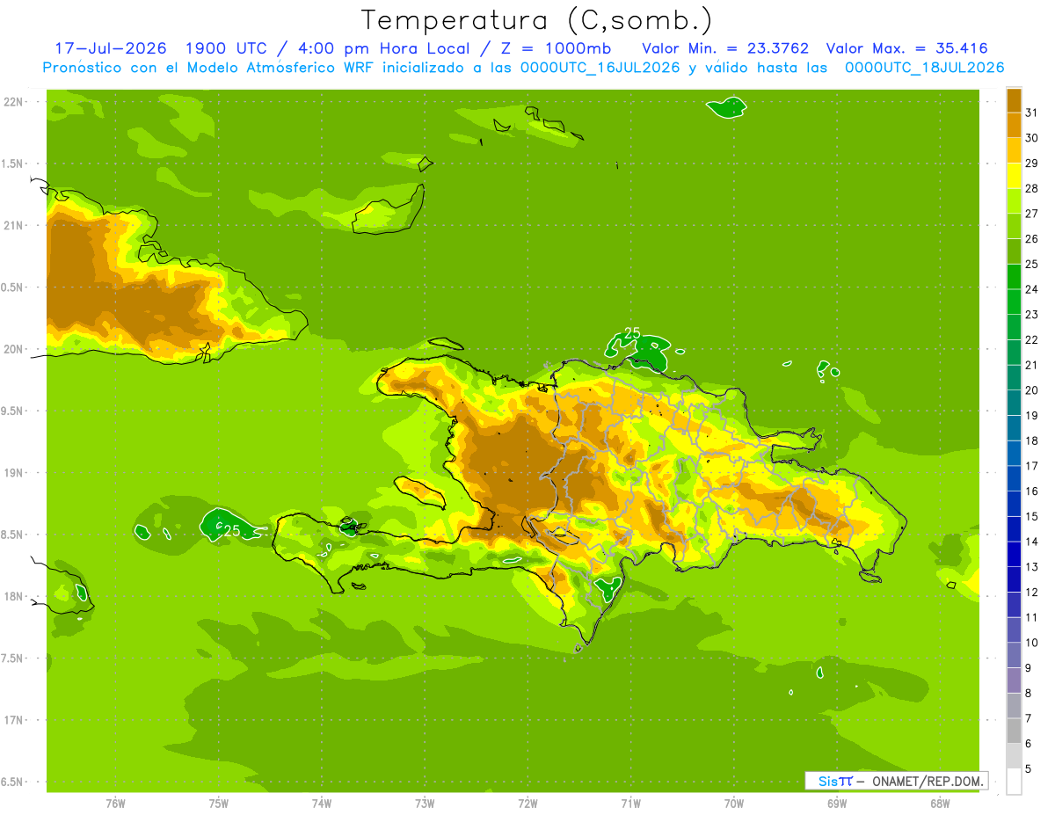Click '4:00 pm Hora Local' text
Viewport: 1055px width, 815px height.
(x=382, y=48)
